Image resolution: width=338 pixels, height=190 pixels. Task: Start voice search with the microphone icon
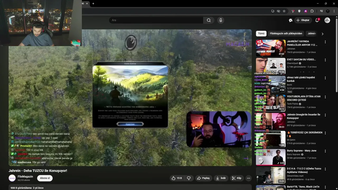tap(221, 20)
